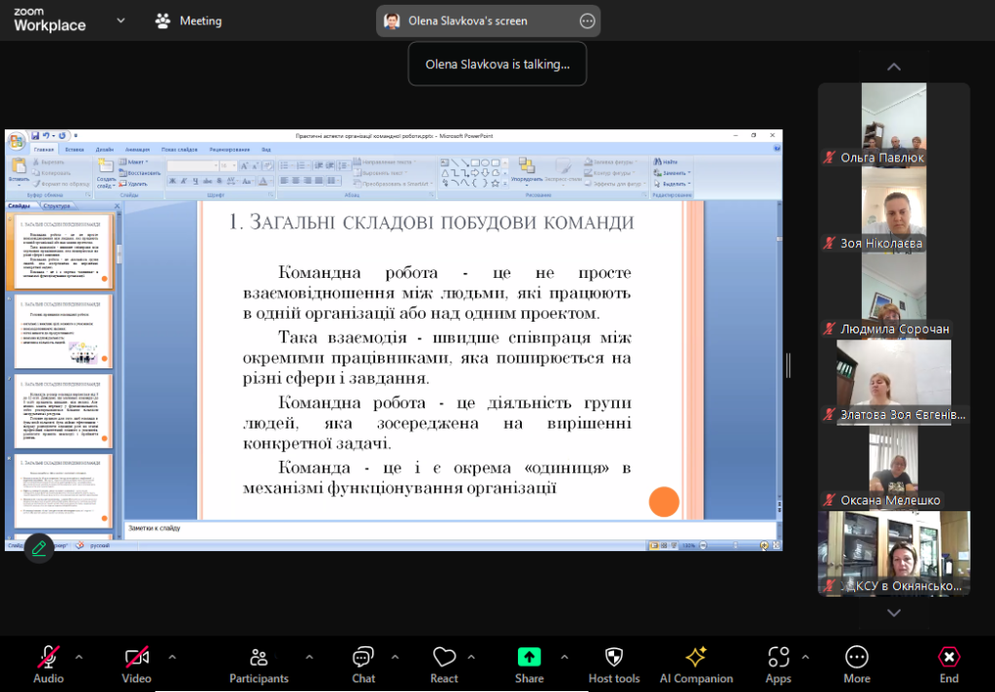995x692 pixels.
Task: Click the green Share button
Action: pos(529,657)
